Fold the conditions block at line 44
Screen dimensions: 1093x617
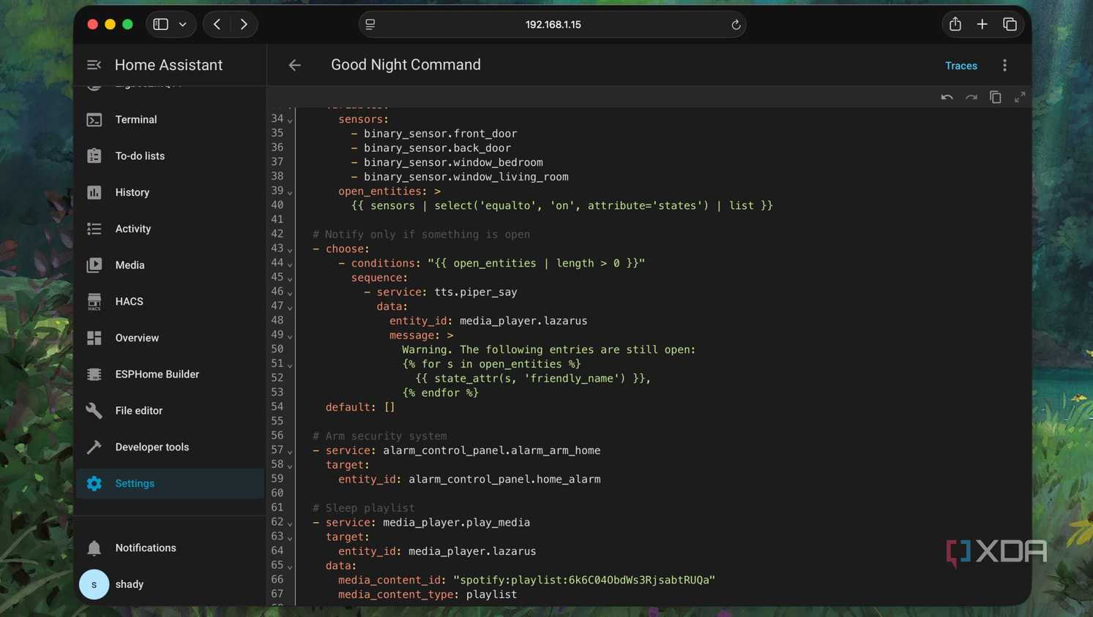point(290,264)
